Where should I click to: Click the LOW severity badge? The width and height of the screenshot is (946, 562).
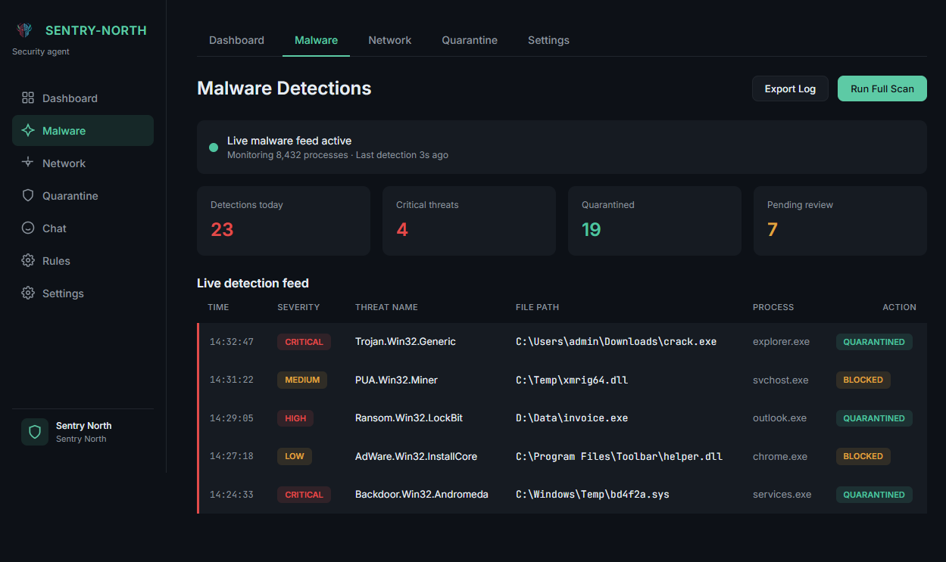coord(295,456)
